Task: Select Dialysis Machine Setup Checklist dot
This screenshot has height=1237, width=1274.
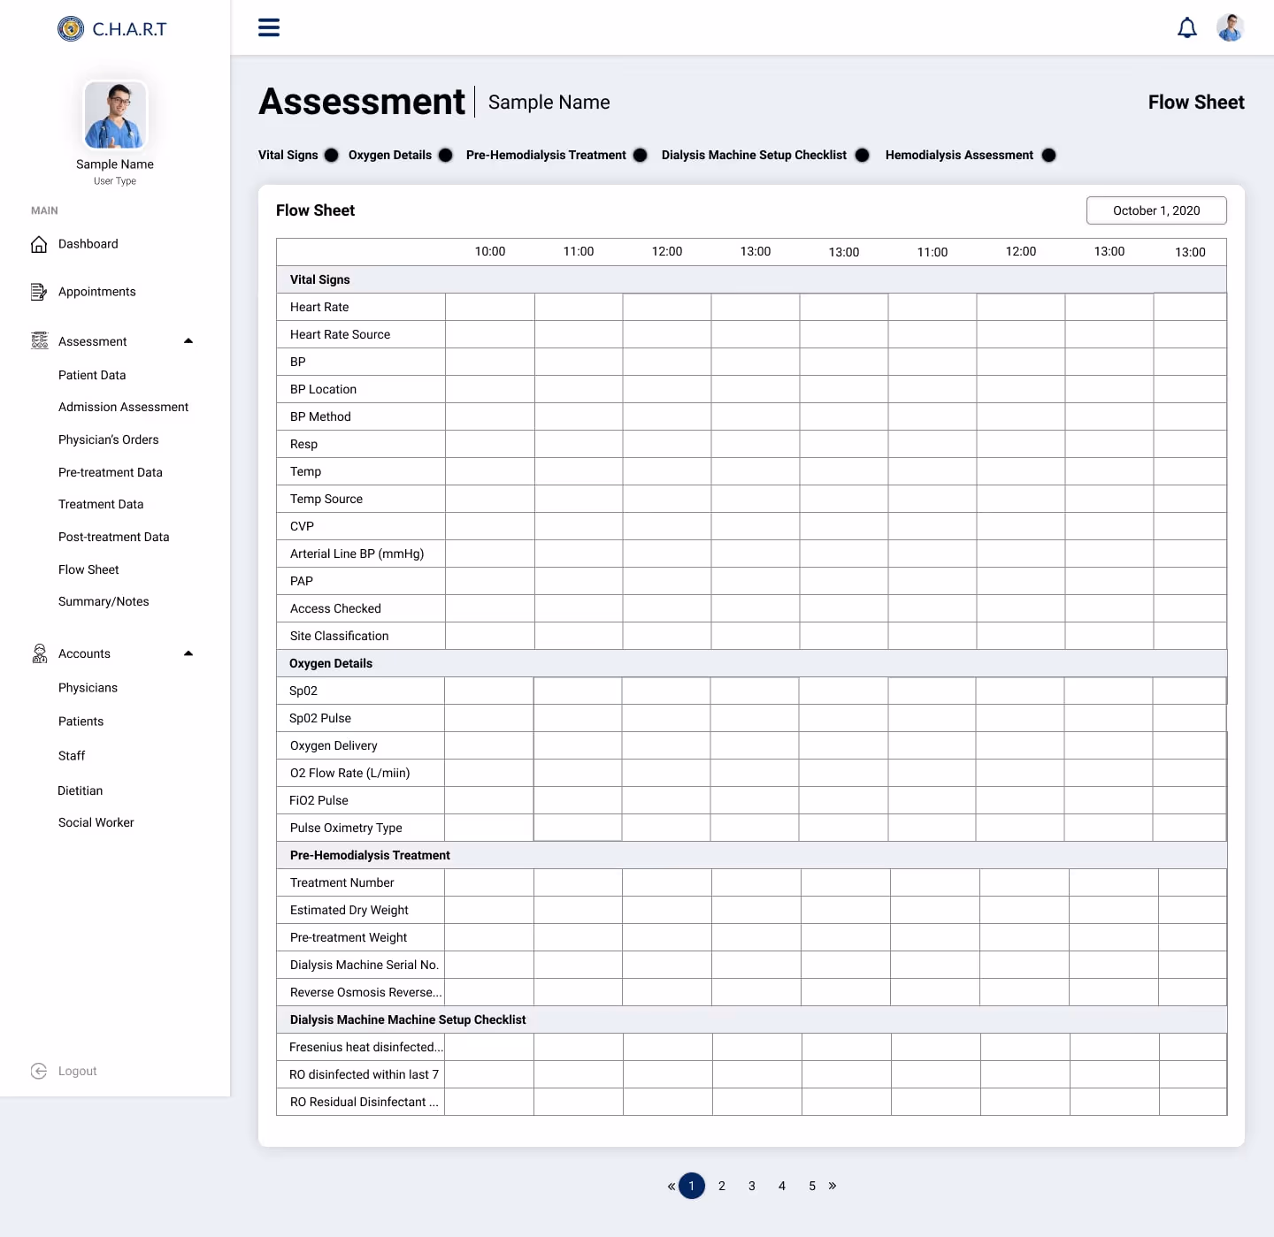Action: pyautogui.click(x=862, y=155)
